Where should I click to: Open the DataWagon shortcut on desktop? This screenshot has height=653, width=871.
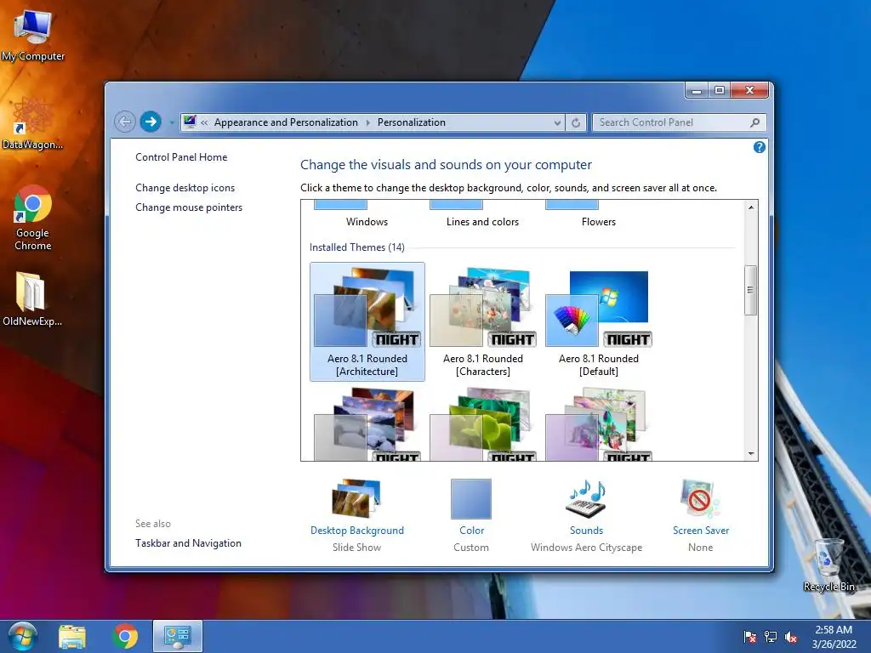[33, 122]
